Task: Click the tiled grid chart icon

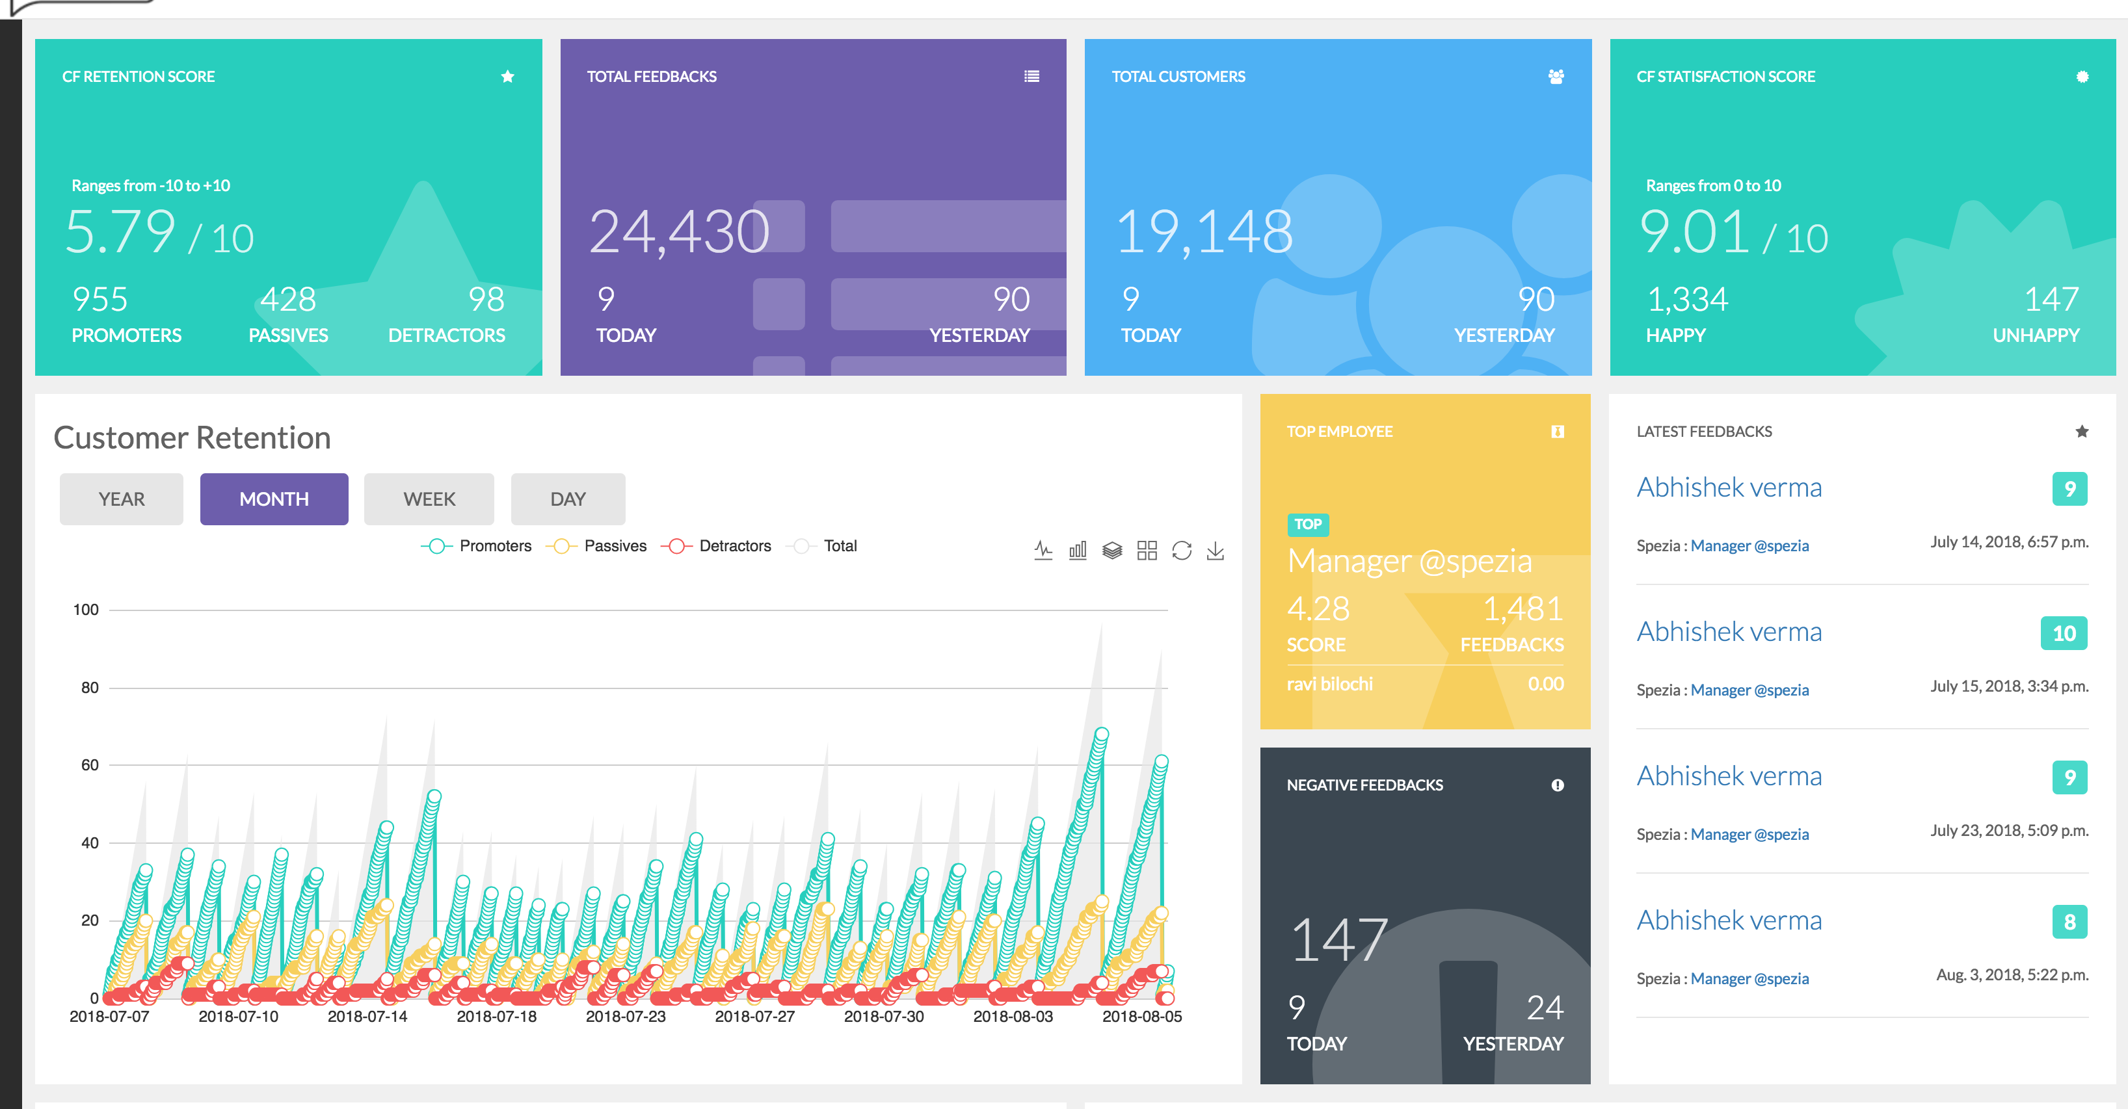Action: tap(1147, 550)
